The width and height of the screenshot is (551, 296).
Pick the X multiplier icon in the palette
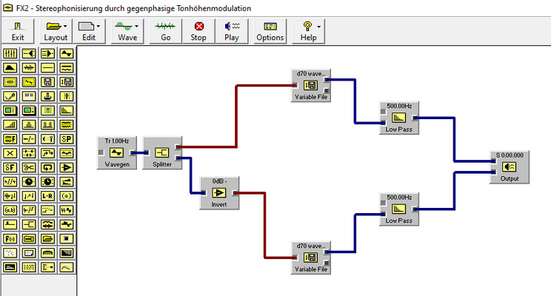coord(10,153)
